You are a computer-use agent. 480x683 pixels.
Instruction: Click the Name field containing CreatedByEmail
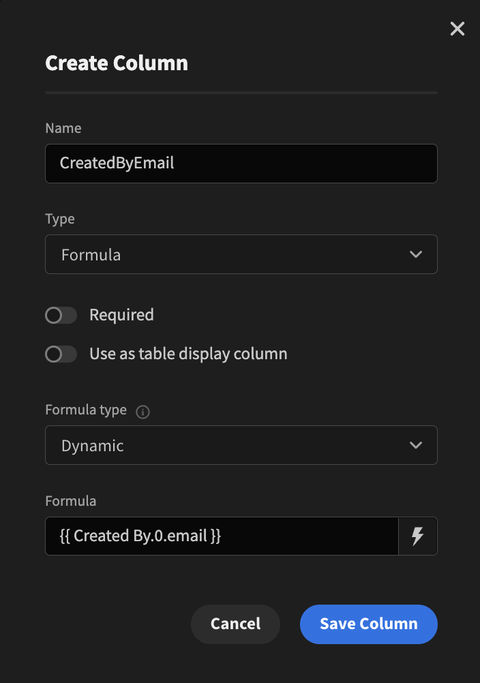(x=241, y=163)
